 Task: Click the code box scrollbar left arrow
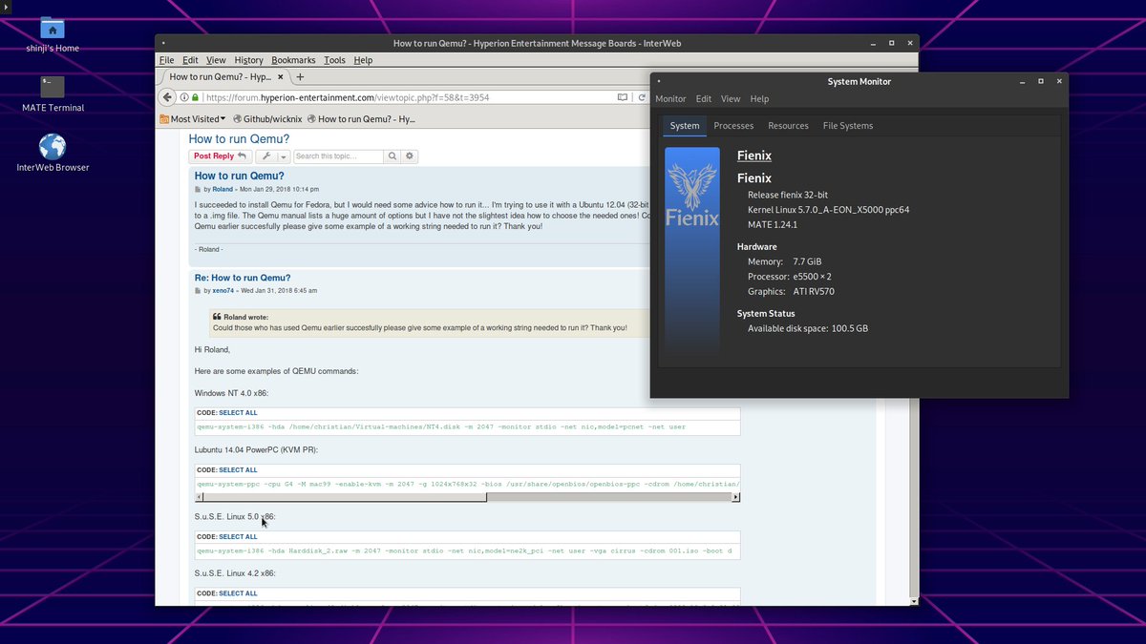199,497
